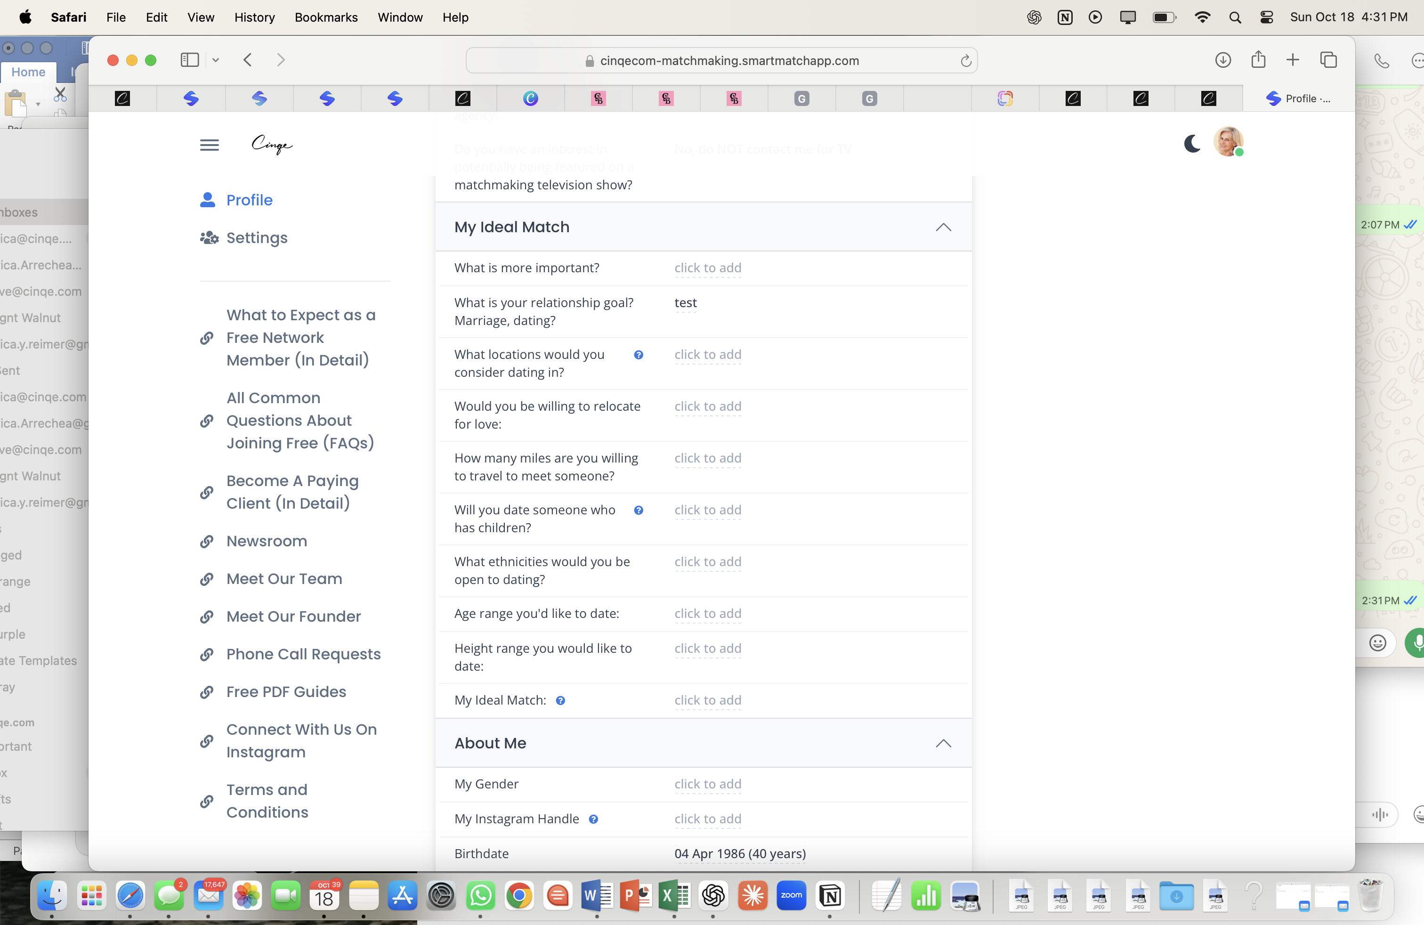Open Settings in the sidebar
This screenshot has width=1424, height=925.
243,237
